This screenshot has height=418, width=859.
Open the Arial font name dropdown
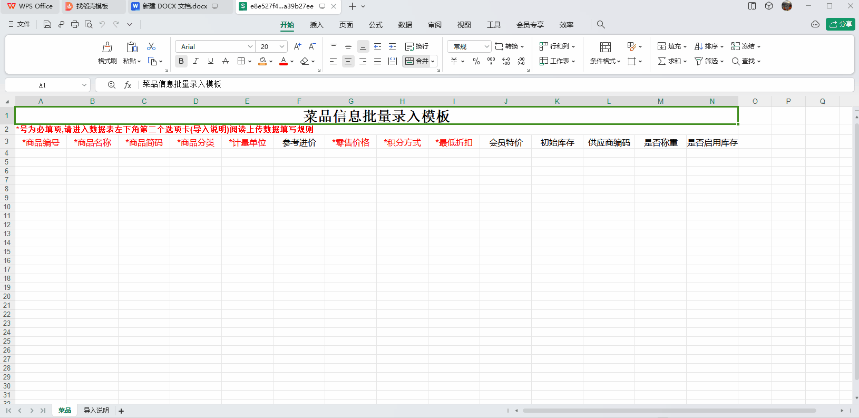(250, 46)
